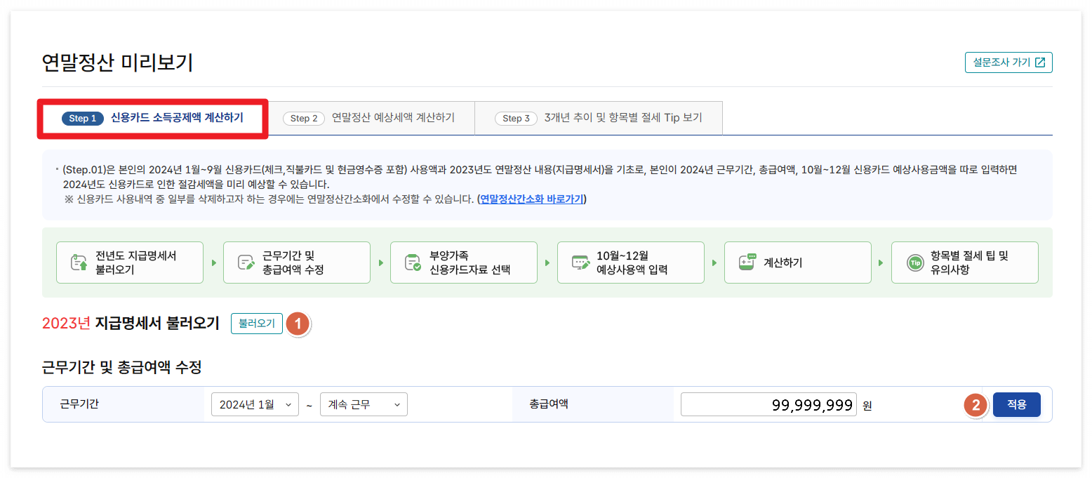This screenshot has height=478, width=1092.
Task: Open the 2024년 1월 month dropdown
Action: [255, 404]
